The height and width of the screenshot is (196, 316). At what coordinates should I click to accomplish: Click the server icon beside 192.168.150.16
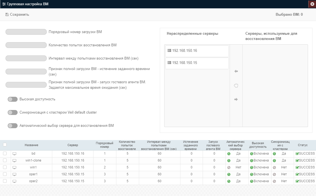(169, 50)
